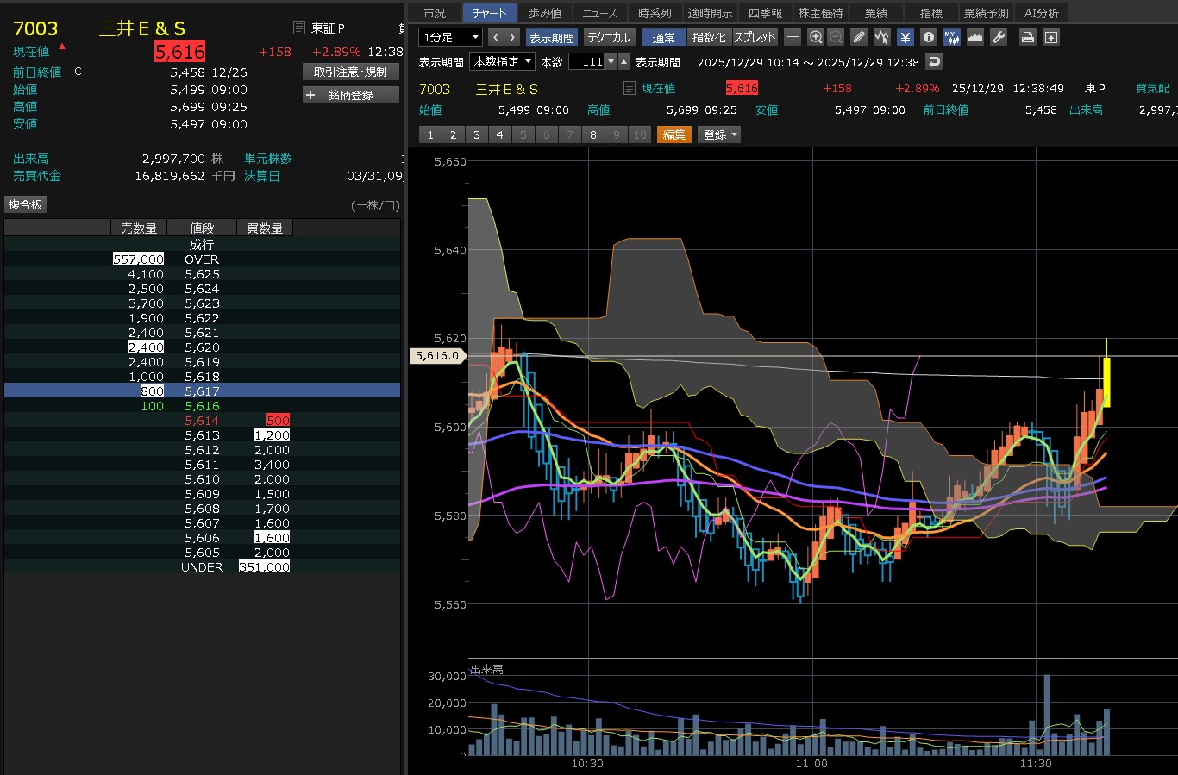
Task: Click the MY chart icon
Action: [x=951, y=37]
